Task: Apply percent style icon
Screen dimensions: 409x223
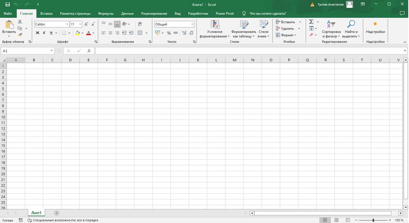Action: tap(169, 33)
